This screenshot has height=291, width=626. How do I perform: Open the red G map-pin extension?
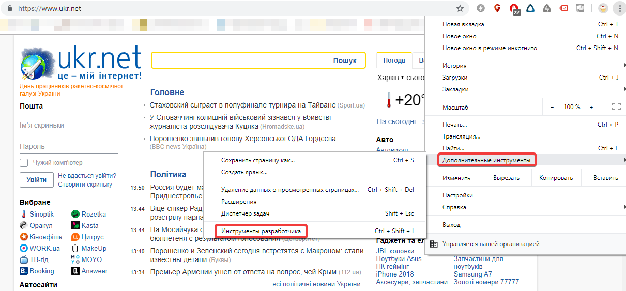tap(497, 8)
